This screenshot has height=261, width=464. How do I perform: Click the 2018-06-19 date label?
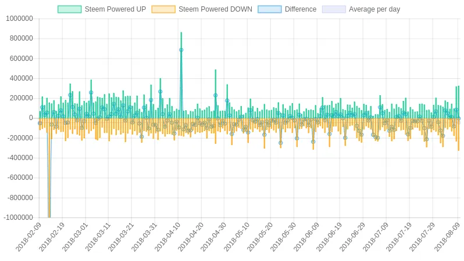[x=330, y=237]
